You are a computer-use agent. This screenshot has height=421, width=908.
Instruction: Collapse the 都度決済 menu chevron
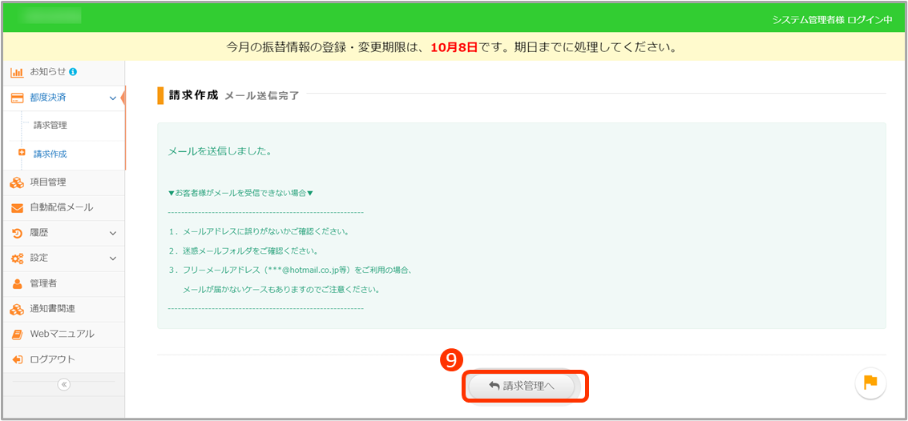click(112, 98)
